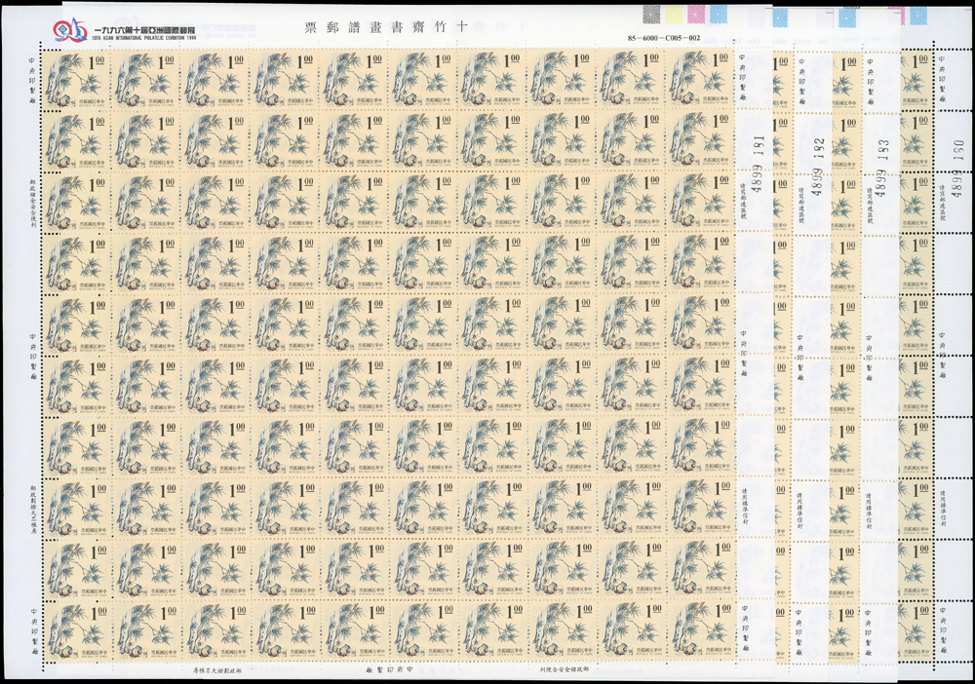This screenshot has height=684, width=975.
Task: Click the leftmost cyan color registration square
Action: (719, 15)
